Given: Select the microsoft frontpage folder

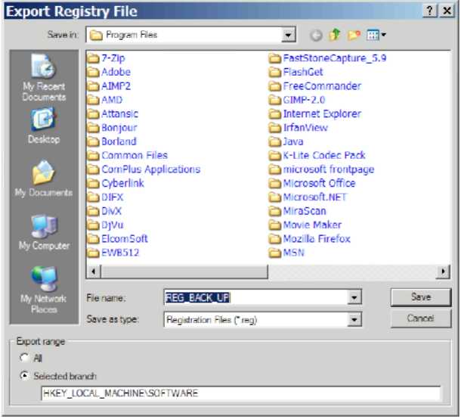Looking at the screenshot, I should (322, 169).
